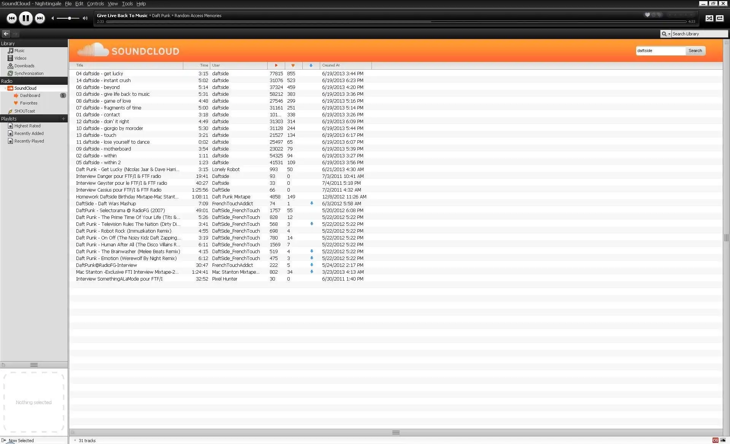Toggle the Favorites item under SoundCloud
Viewport: 730px width, 444px height.
(29, 103)
